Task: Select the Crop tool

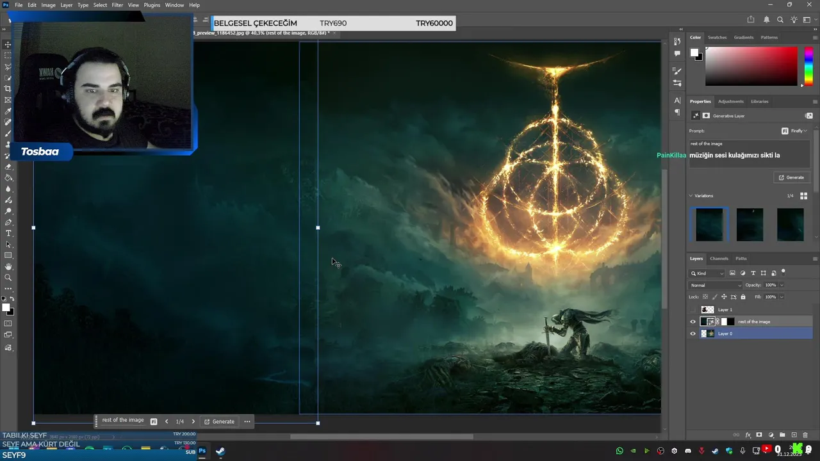Action: pos(8,89)
